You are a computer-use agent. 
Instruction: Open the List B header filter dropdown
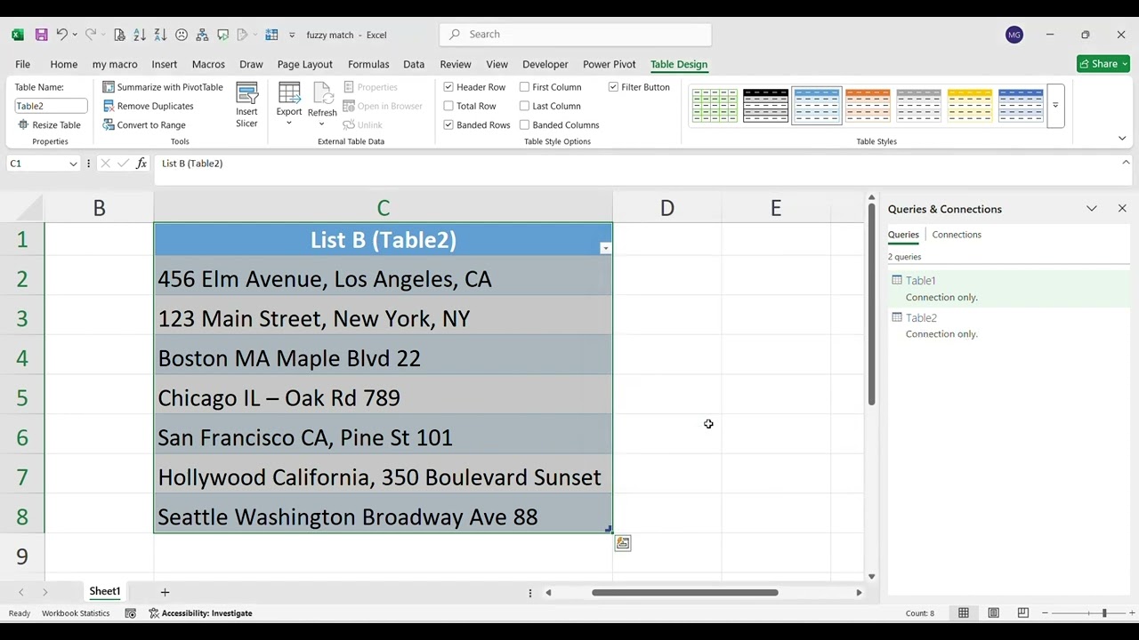(605, 248)
